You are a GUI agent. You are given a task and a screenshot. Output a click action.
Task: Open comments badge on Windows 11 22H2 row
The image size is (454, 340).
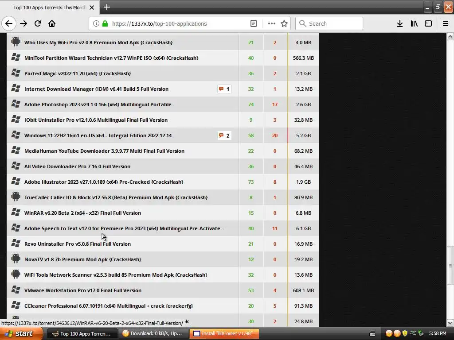pos(224,135)
